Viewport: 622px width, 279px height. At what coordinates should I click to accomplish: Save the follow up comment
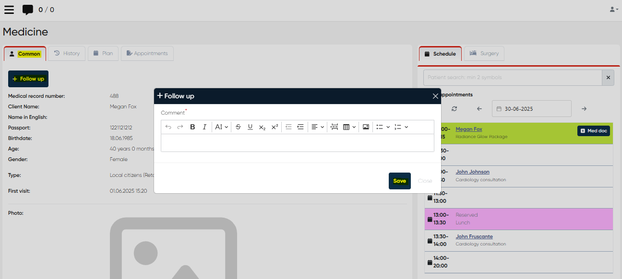[399, 181]
